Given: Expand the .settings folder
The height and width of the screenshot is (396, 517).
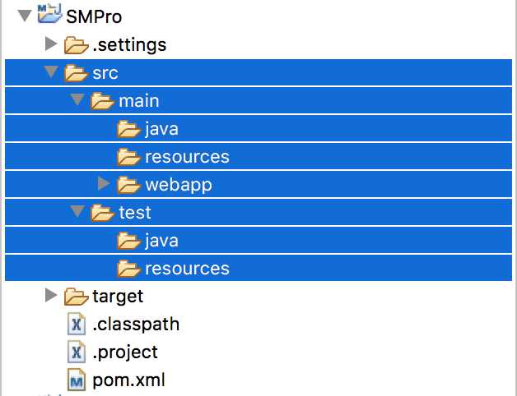Looking at the screenshot, I should [51, 44].
